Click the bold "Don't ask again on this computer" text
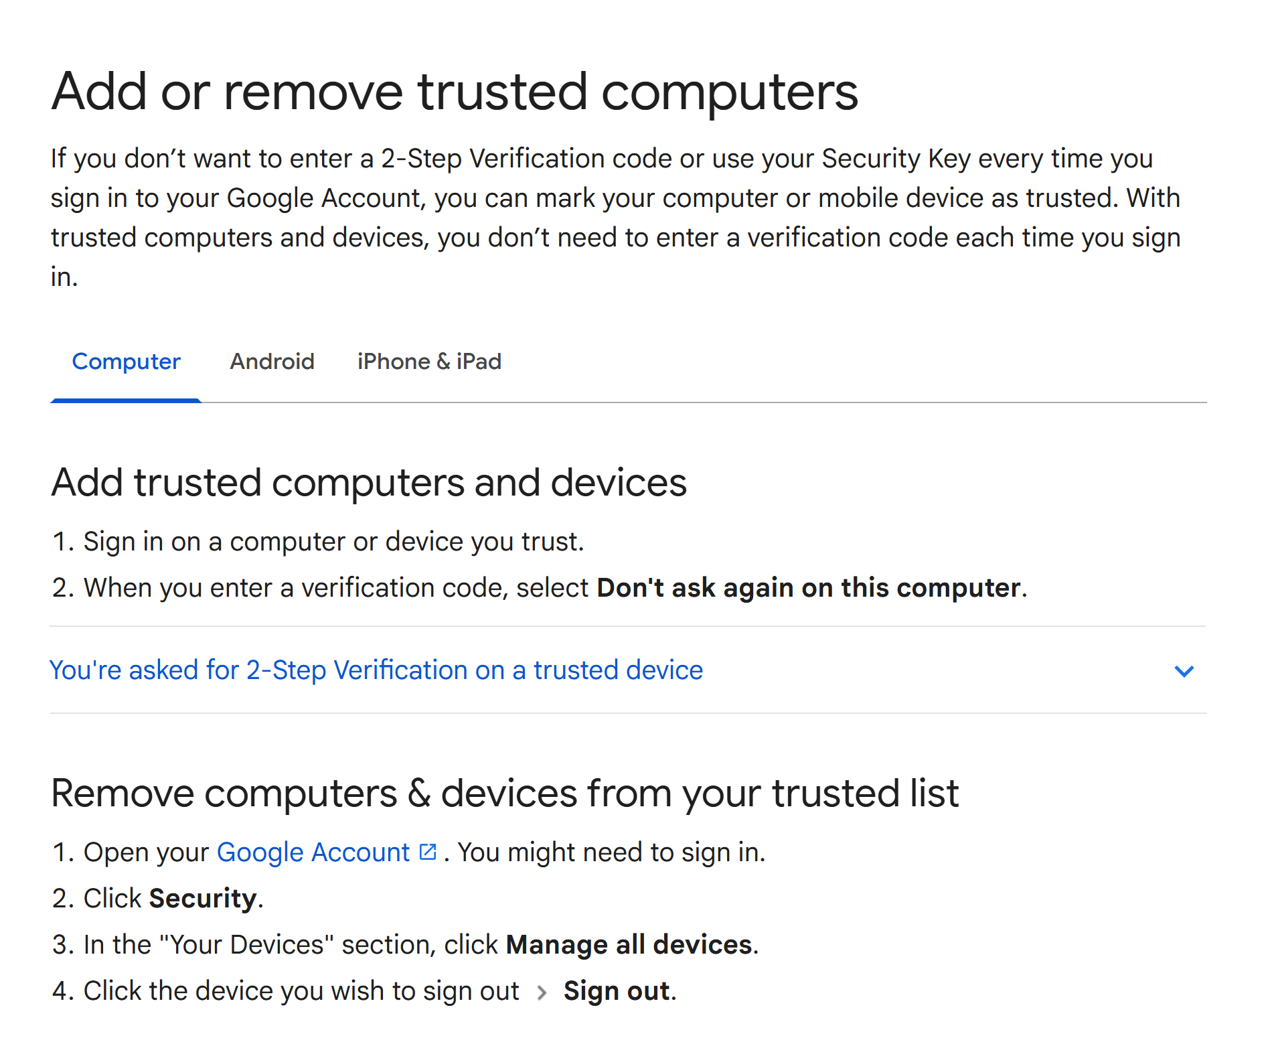This screenshot has width=1274, height=1038. pyautogui.click(x=808, y=587)
